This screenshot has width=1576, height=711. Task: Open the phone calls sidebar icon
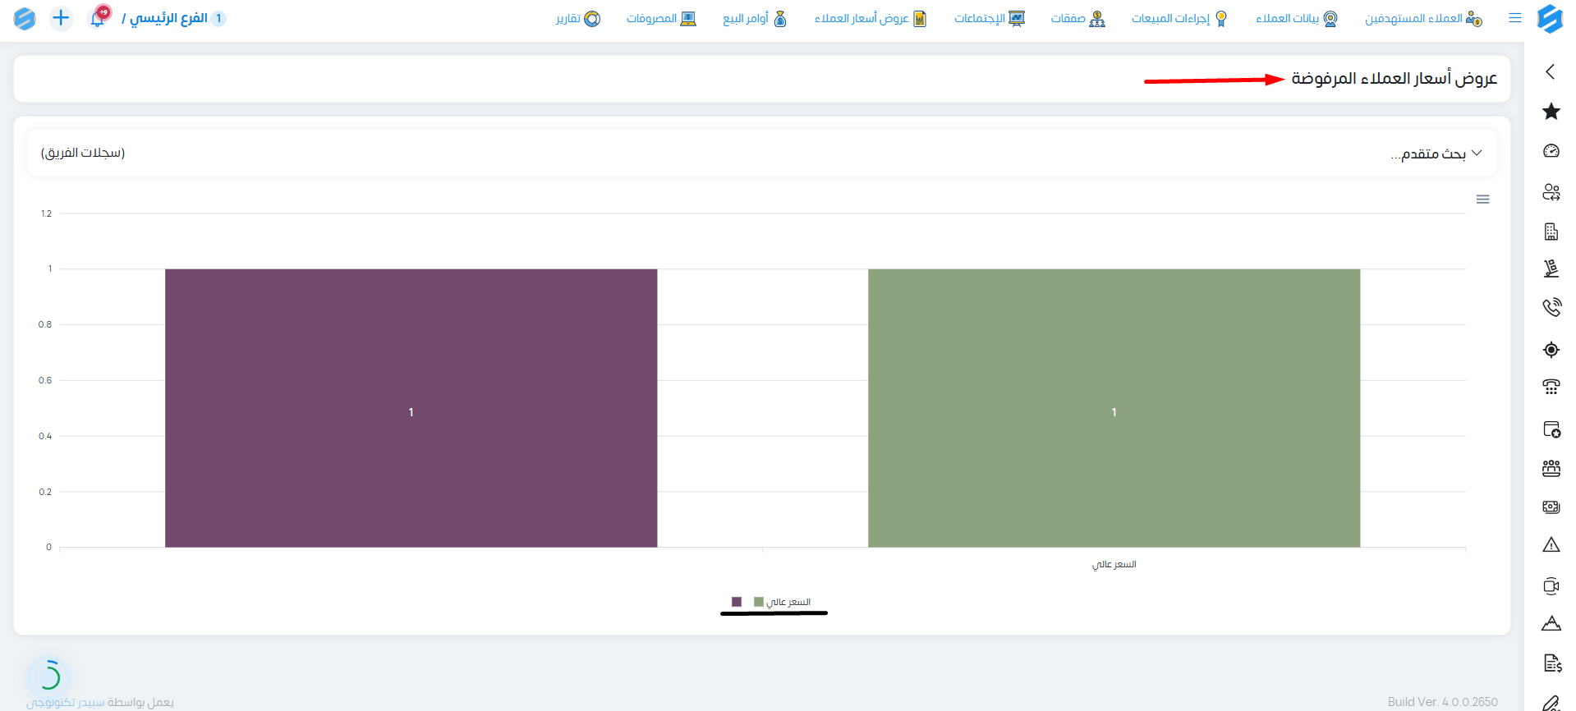click(x=1551, y=307)
